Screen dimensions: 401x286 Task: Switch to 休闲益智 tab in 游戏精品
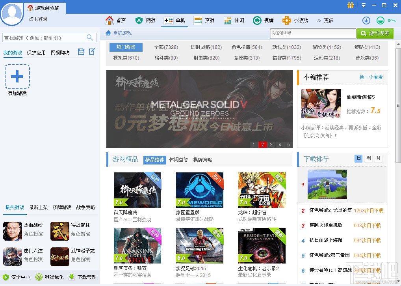(x=178, y=159)
